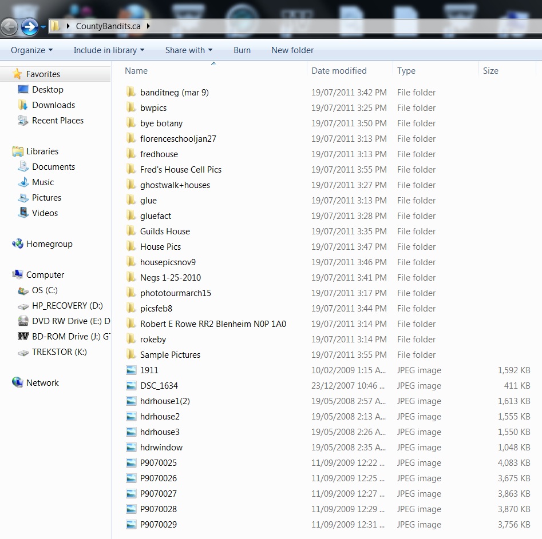Open the Homegroup icon in sidebar
This screenshot has width=542, height=539.
(x=18, y=244)
